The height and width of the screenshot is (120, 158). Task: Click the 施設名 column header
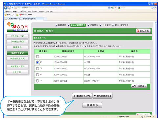coord(134,51)
